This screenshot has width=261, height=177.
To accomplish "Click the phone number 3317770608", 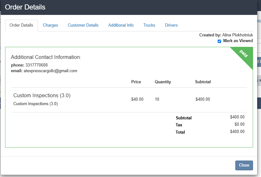I will click(x=37, y=65).
